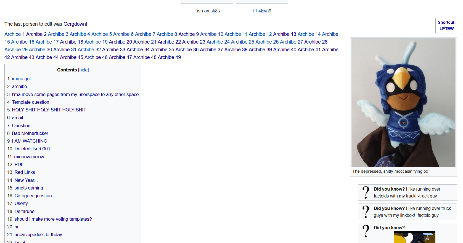Navigate to I AM WATCHING section
The width and height of the screenshot is (463, 243).
coord(30,141)
